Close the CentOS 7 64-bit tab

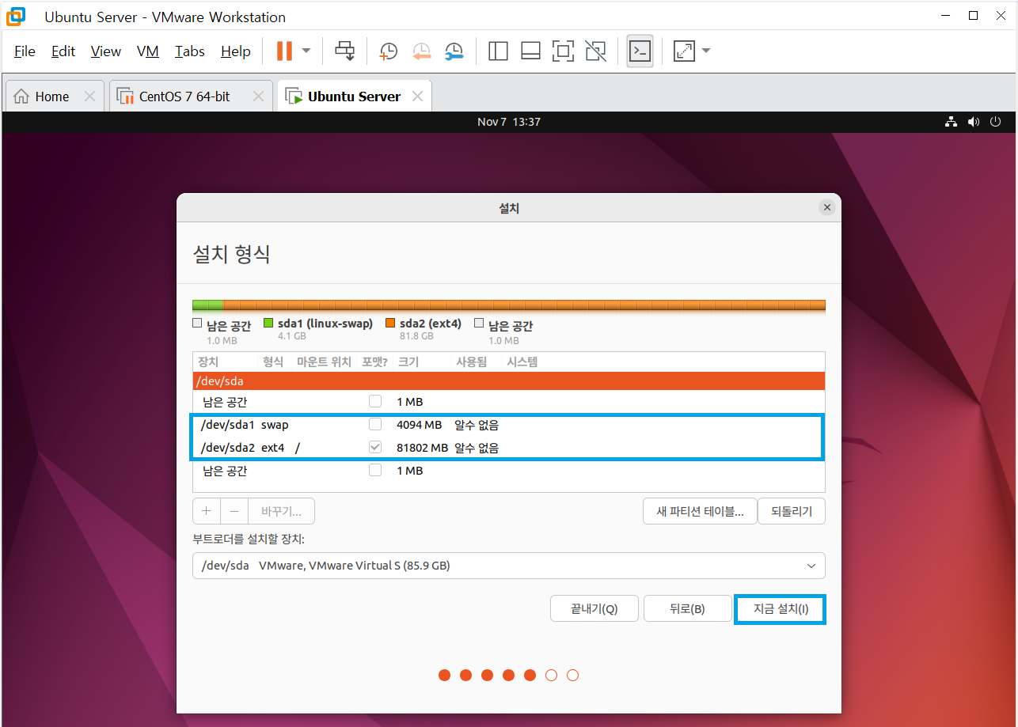point(258,97)
